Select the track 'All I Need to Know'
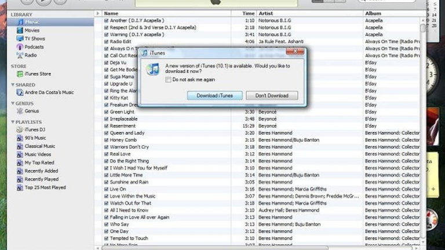The height and width of the screenshot is (250, 445). [x=129, y=210]
